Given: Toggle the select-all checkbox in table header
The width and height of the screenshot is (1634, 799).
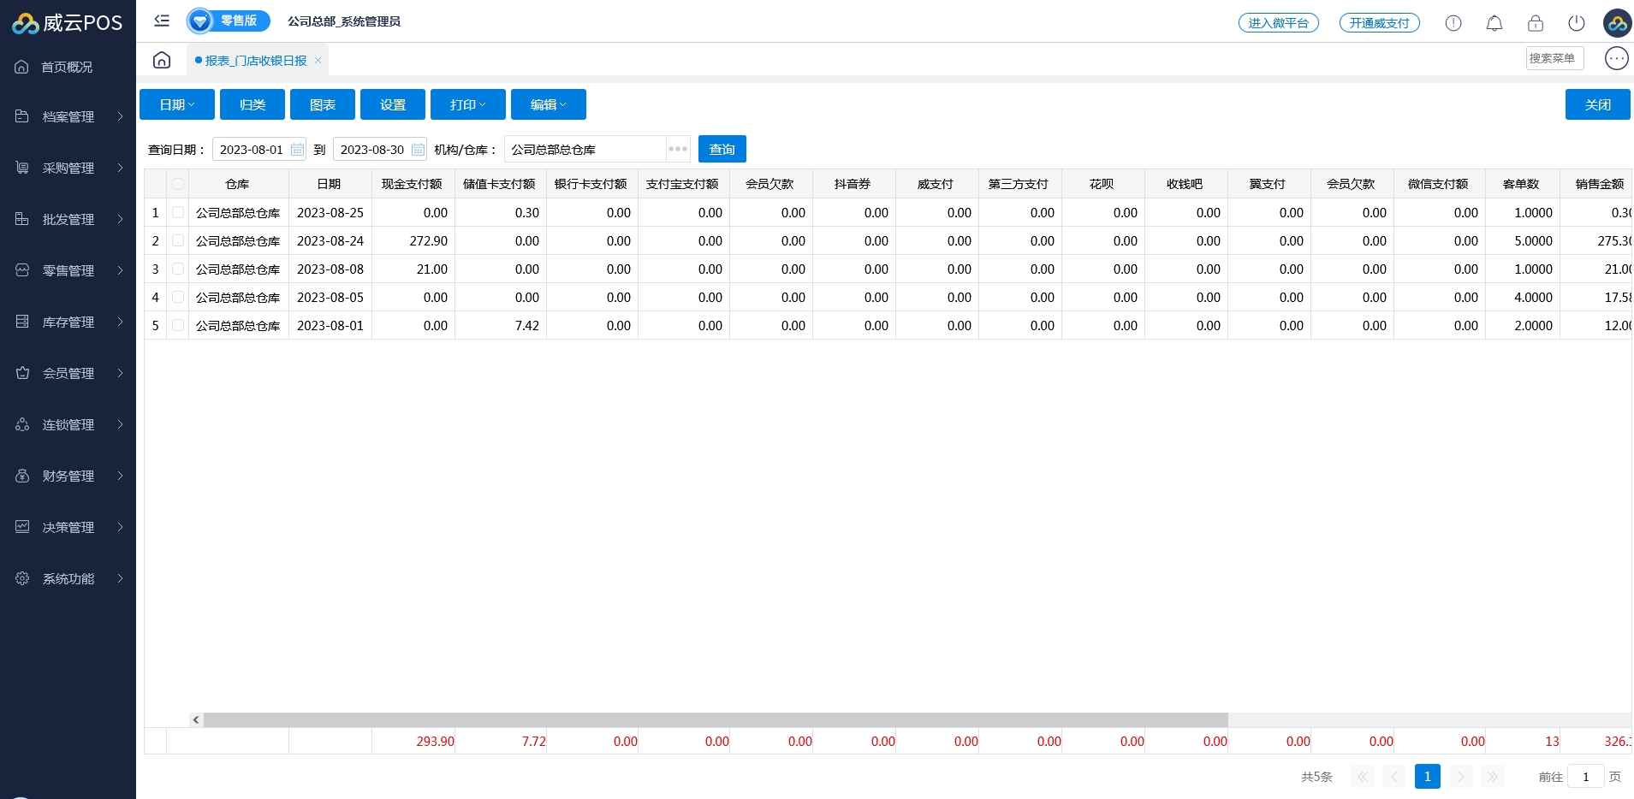Looking at the screenshot, I should coord(178,184).
